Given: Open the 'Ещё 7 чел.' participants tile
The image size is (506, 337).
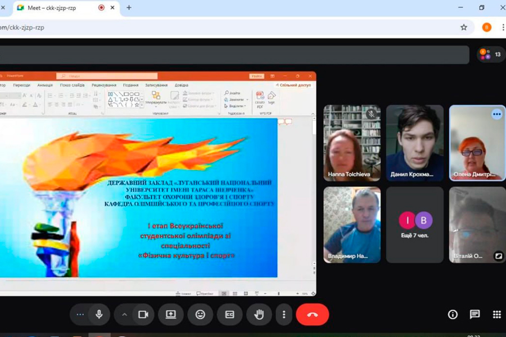Looking at the screenshot, I should 415,225.
